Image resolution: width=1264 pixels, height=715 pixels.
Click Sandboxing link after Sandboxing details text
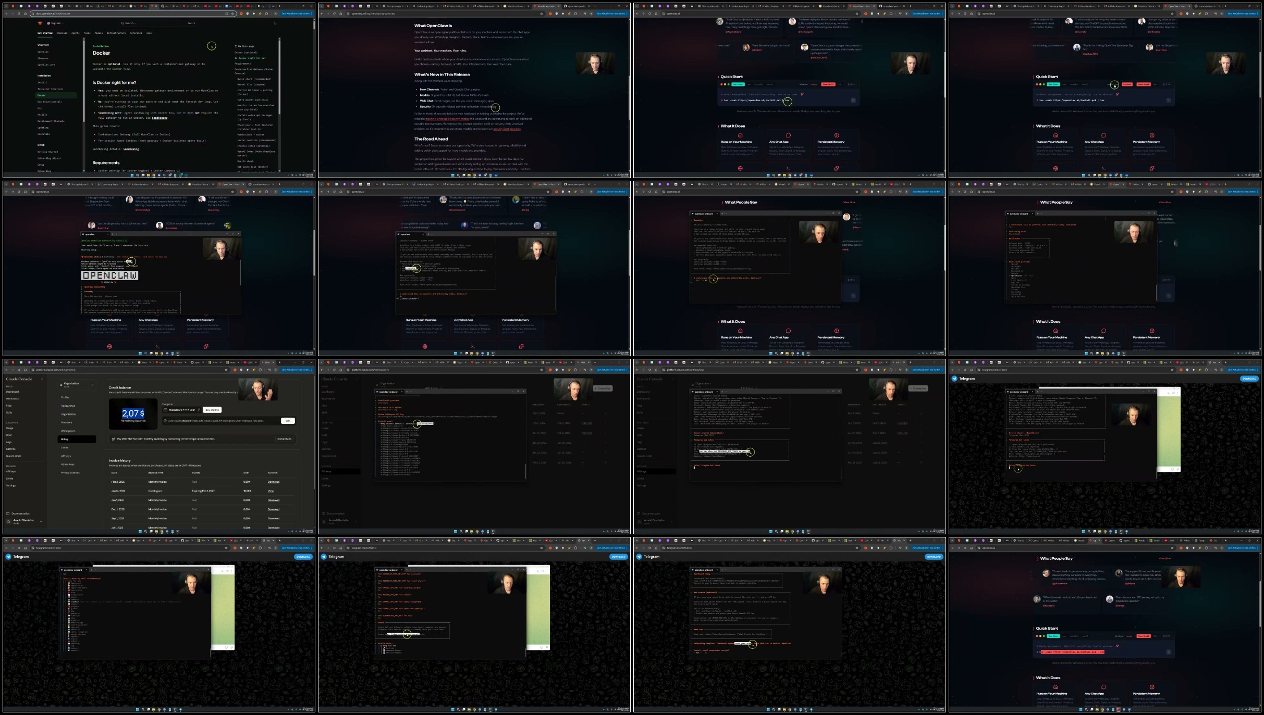click(x=131, y=149)
